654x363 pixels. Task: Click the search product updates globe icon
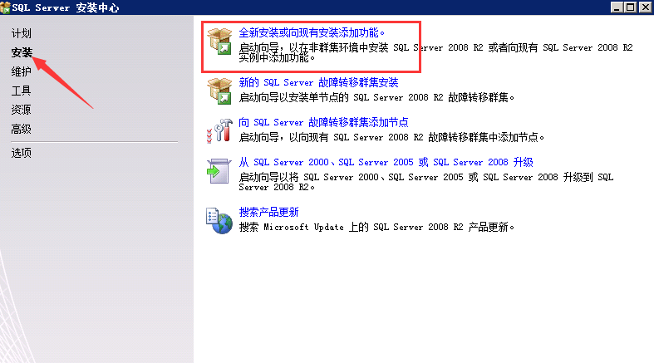pos(219,221)
